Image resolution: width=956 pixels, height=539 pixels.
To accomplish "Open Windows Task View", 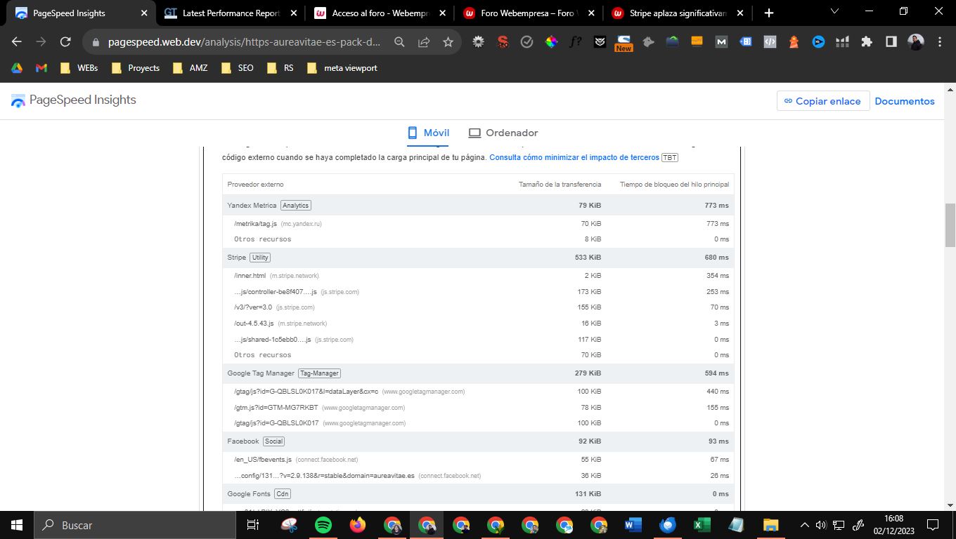I will pos(253,524).
